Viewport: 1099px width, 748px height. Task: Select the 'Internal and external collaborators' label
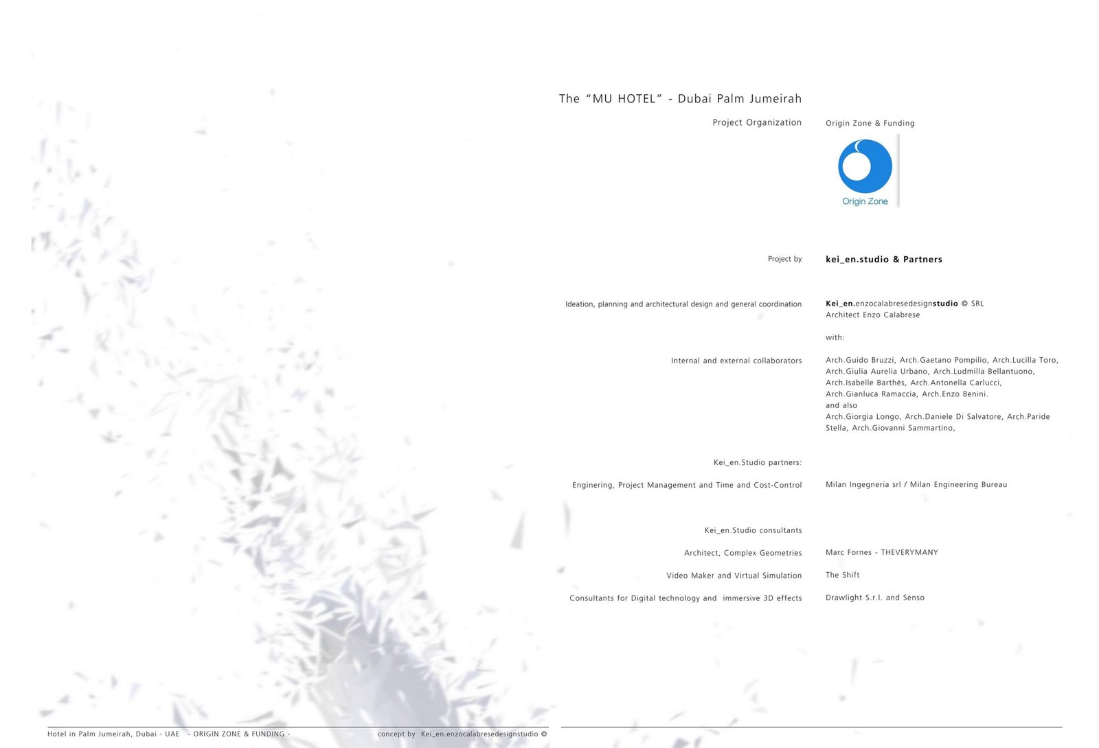736,361
